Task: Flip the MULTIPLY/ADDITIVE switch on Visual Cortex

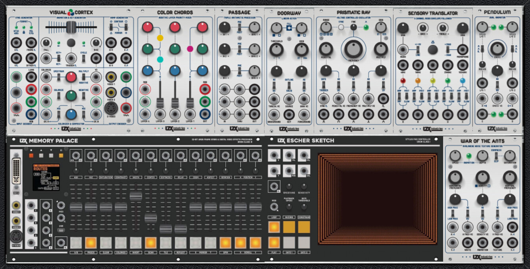Action: (x=83, y=77)
